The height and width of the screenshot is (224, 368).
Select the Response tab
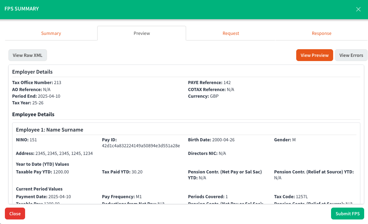click(321, 33)
